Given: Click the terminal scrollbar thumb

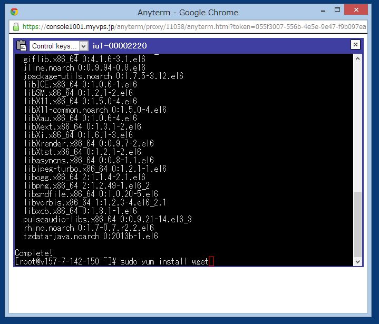Looking at the screenshot, I should (x=357, y=224).
